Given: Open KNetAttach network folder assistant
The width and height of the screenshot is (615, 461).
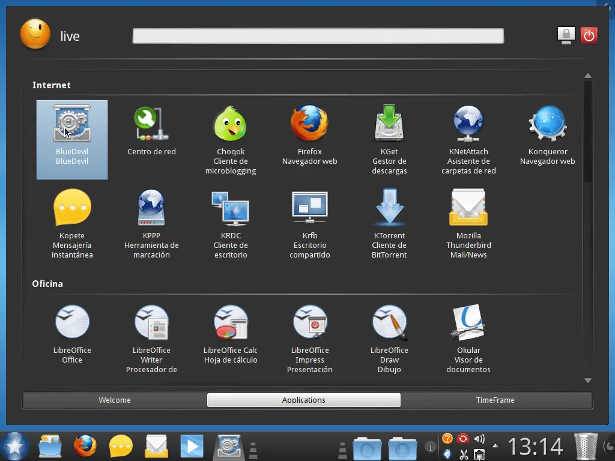Looking at the screenshot, I should [x=468, y=139].
